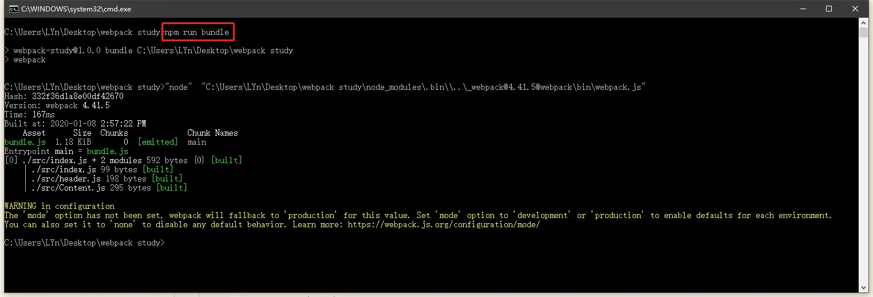
Task: Click the 'webpack-study@1.0.0 bundle' line
Action: 149,50
